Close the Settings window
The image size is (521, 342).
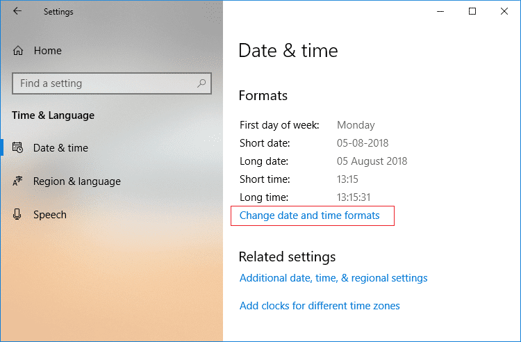[505, 11]
